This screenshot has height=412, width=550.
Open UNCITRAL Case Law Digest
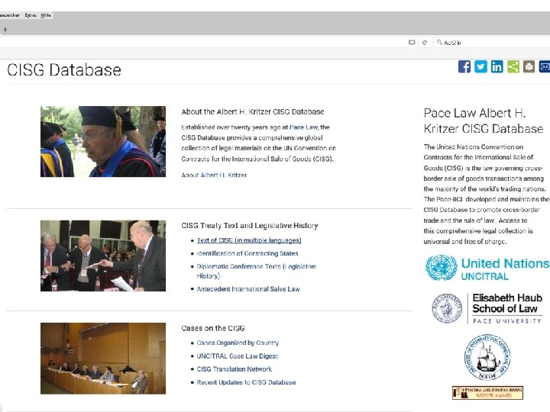[237, 356]
